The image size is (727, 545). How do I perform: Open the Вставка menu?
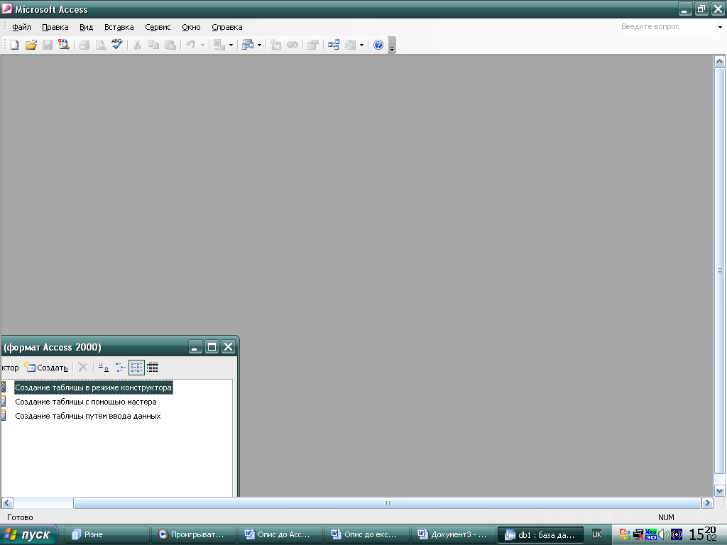(x=119, y=27)
